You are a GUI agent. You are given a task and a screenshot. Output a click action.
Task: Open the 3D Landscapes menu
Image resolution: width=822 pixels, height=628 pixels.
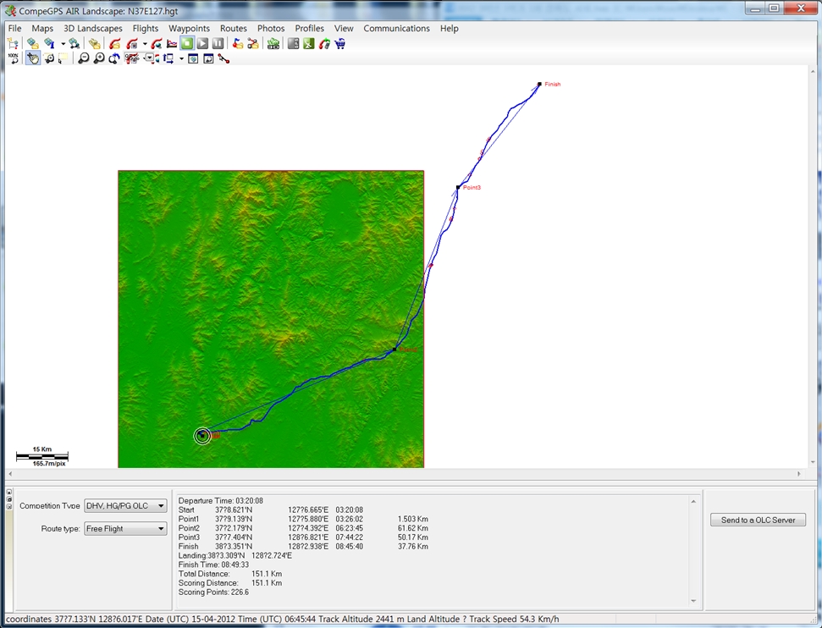pyautogui.click(x=93, y=28)
